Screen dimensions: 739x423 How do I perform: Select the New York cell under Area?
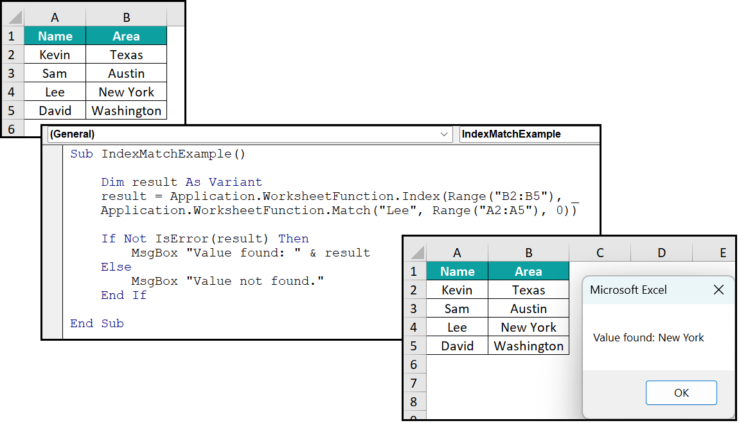tap(126, 91)
